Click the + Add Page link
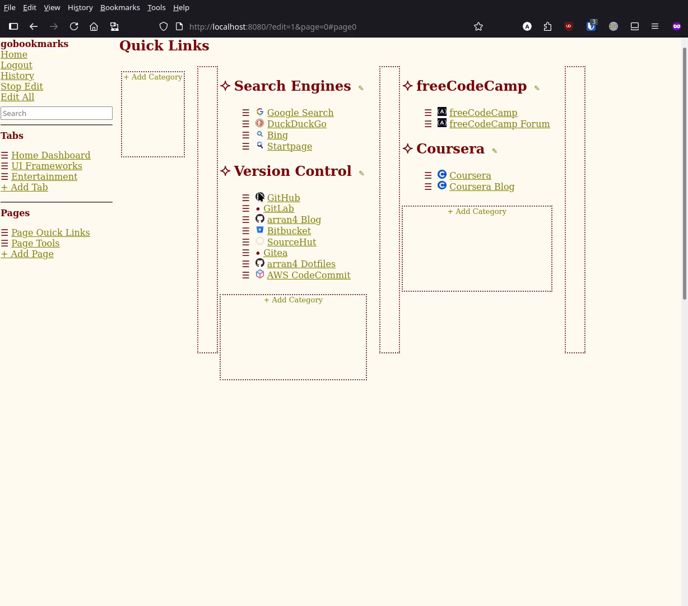688x606 pixels. pos(27,254)
